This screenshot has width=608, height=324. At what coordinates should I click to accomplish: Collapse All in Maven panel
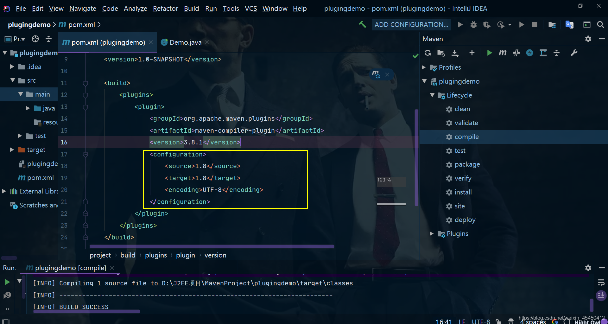click(556, 53)
